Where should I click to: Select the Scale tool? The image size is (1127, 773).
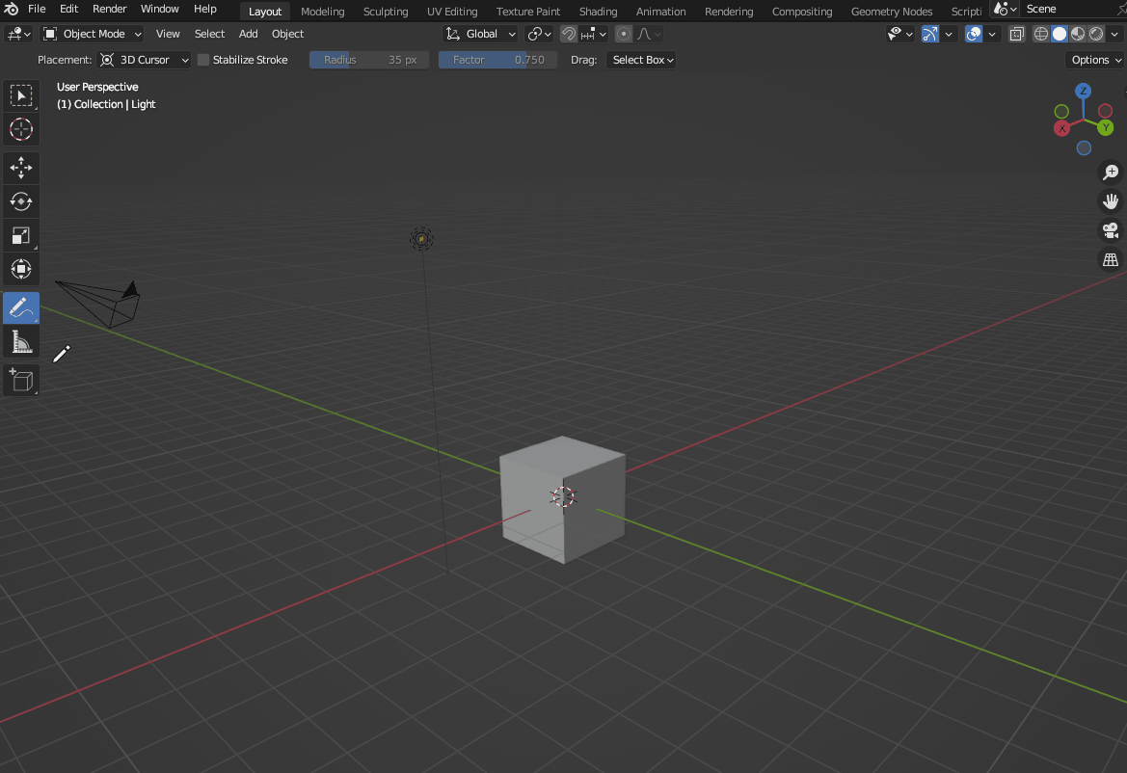coord(21,235)
